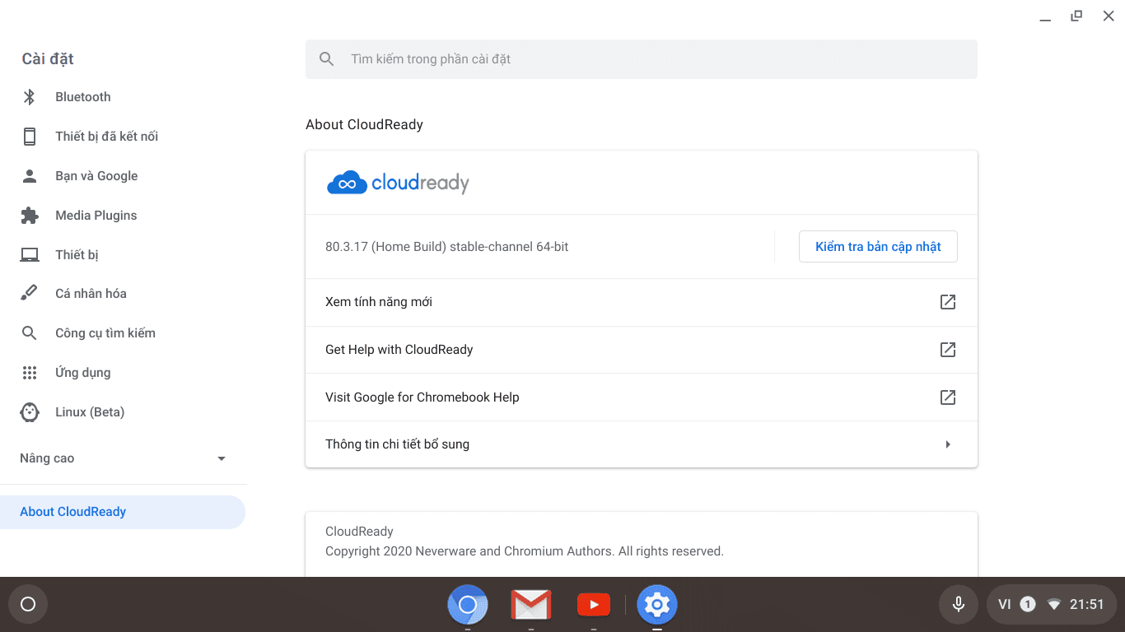Click the Cài đặt sidebar title
1125x632 pixels.
pyautogui.click(x=48, y=59)
